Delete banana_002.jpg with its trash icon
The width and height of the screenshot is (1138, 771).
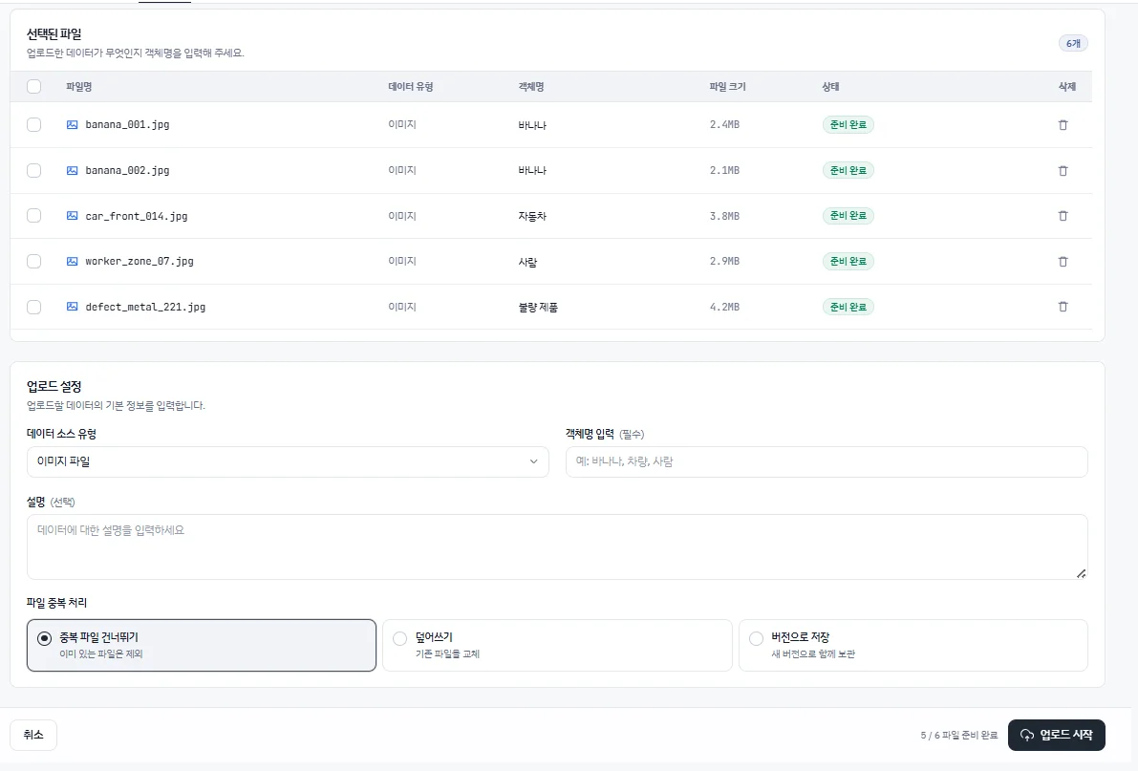click(x=1063, y=171)
